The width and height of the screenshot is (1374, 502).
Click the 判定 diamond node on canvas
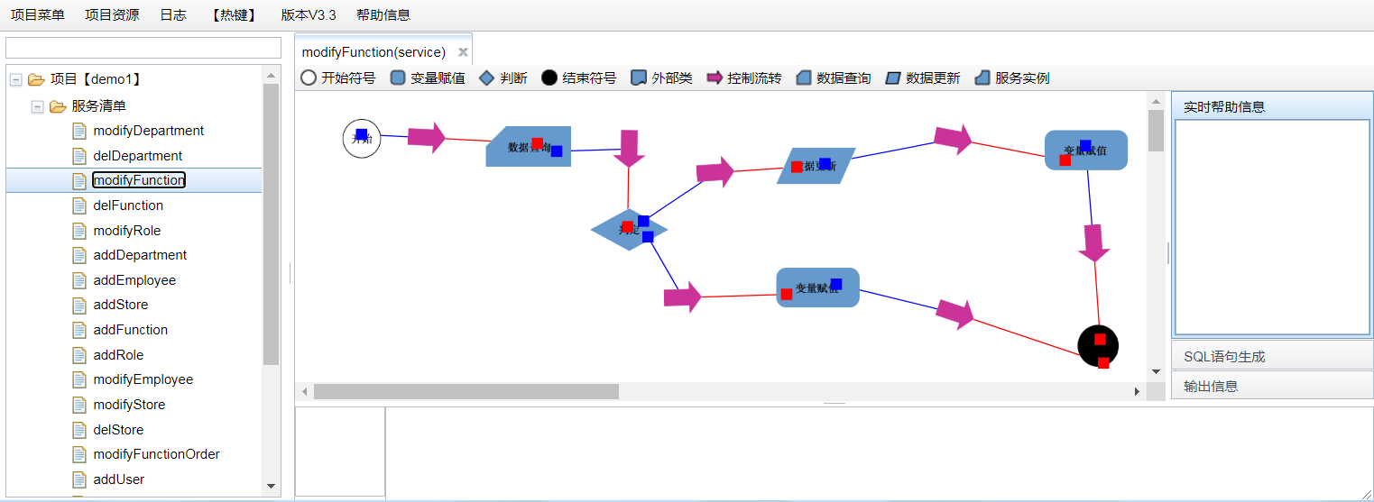point(629,230)
